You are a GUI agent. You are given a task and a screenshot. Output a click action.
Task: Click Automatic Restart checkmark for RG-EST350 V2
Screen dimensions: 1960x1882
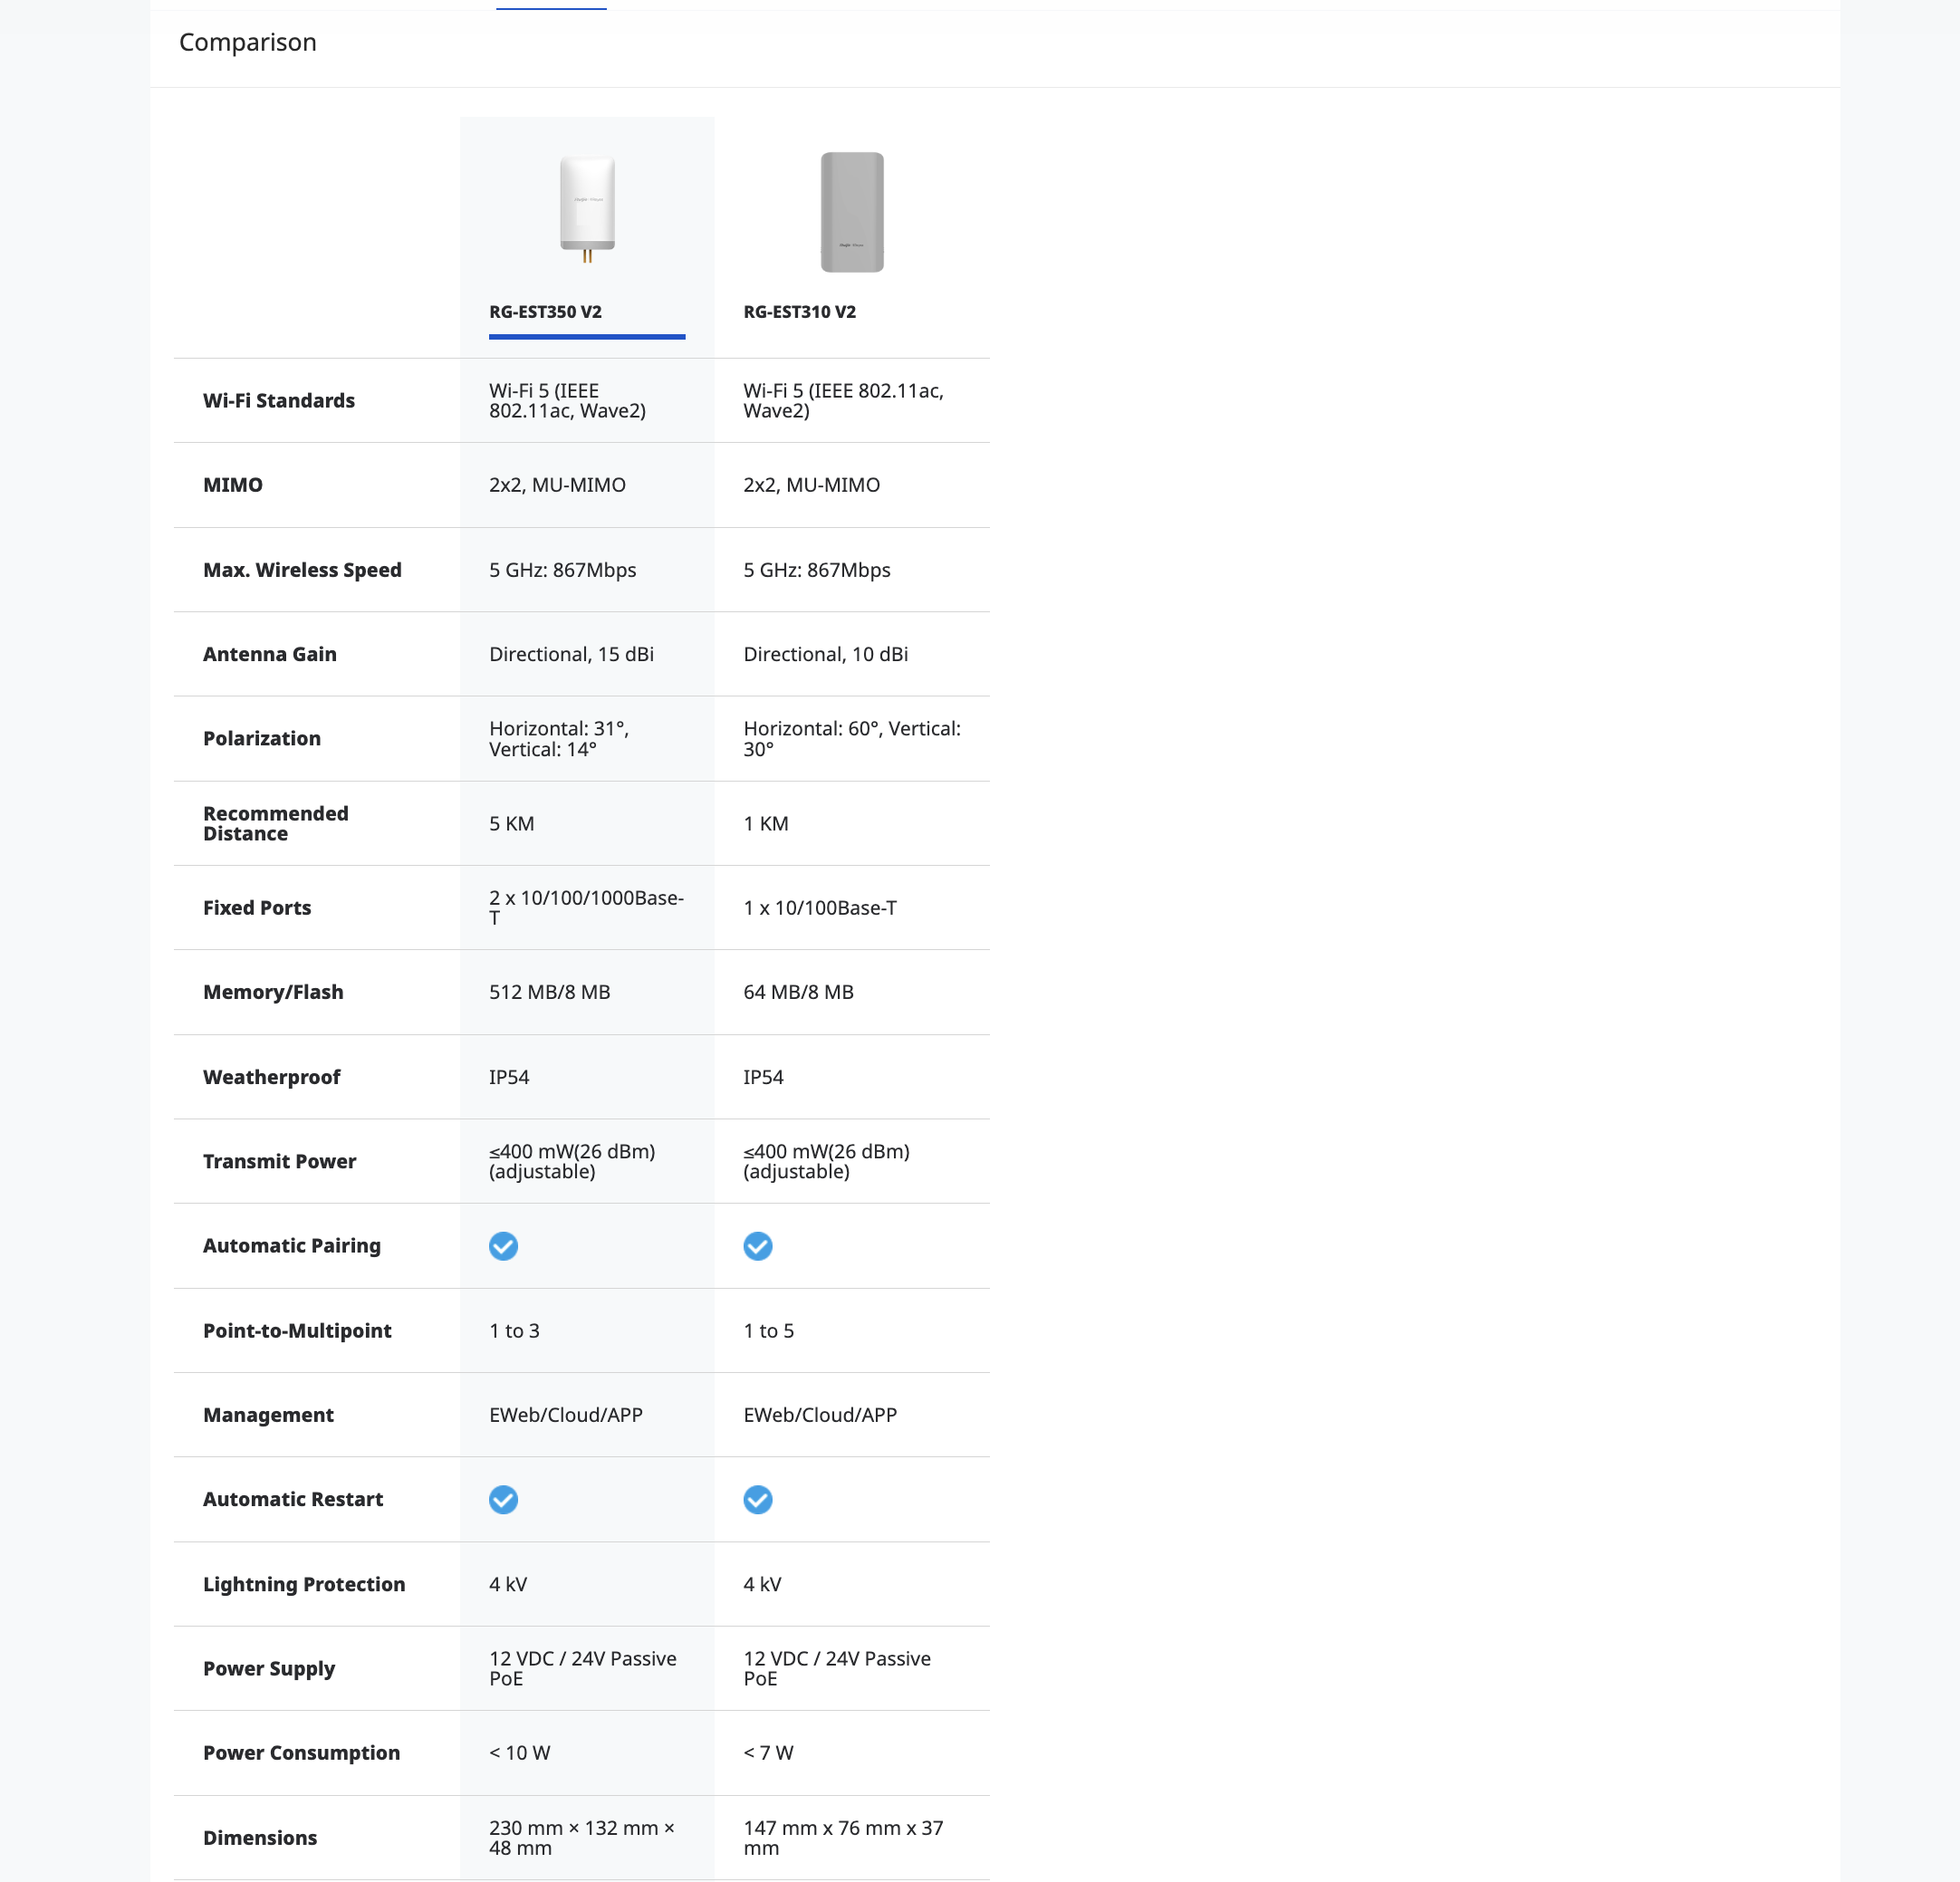503,1499
